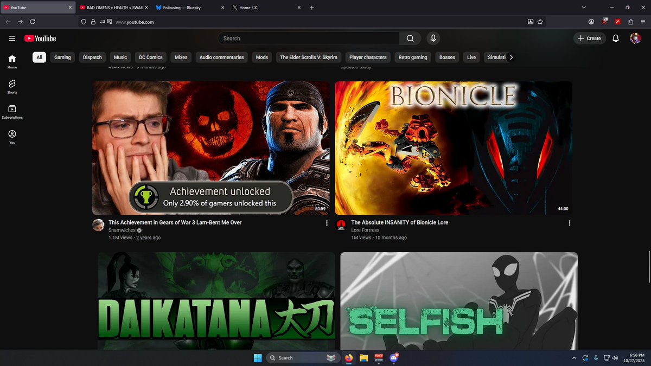Open a new browser tab
The width and height of the screenshot is (651, 366).
(311, 8)
